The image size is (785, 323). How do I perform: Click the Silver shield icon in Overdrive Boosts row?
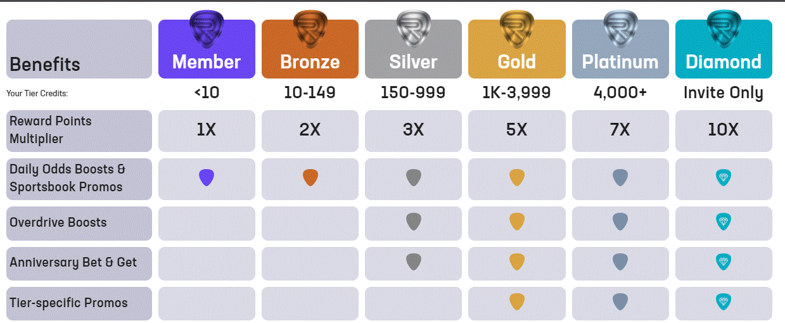tap(413, 222)
